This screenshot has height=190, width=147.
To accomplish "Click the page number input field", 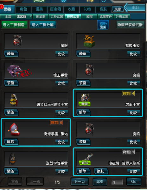I will (x=117, y=182).
